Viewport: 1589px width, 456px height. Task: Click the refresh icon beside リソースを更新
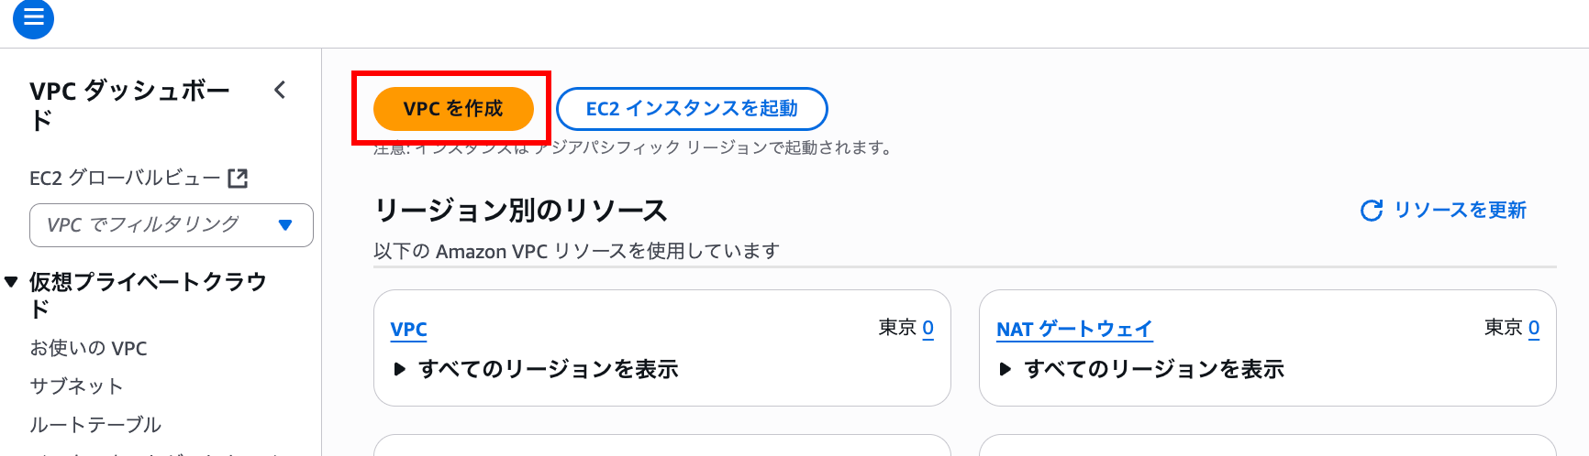1372,211
